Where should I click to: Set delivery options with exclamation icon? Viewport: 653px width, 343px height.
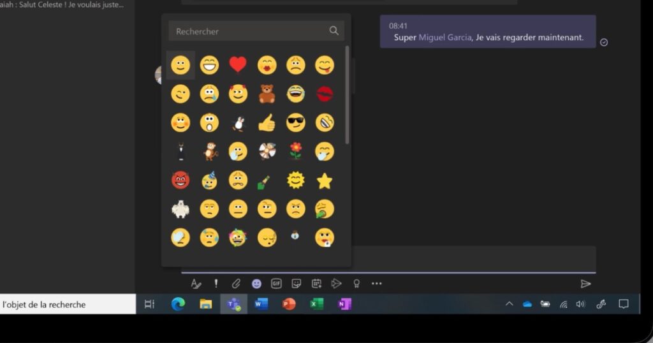pyautogui.click(x=216, y=284)
